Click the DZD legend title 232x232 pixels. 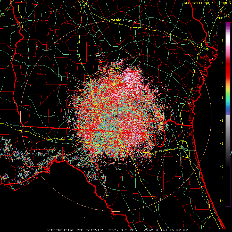pos(226,15)
